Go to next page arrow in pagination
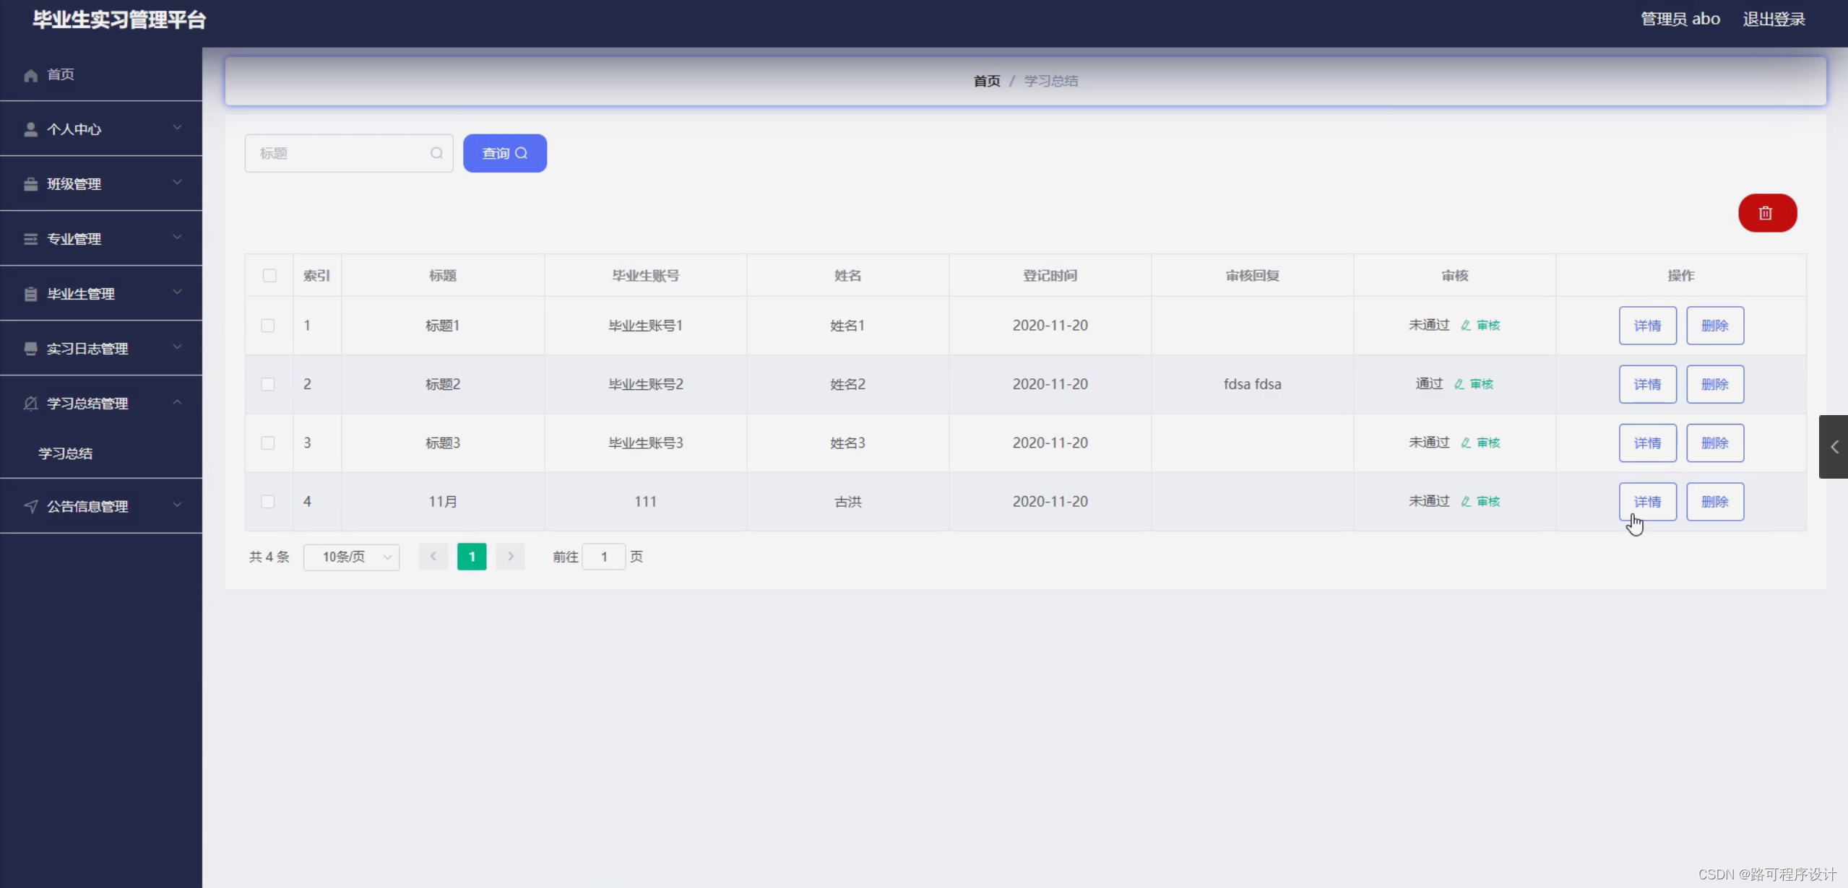 (x=510, y=557)
